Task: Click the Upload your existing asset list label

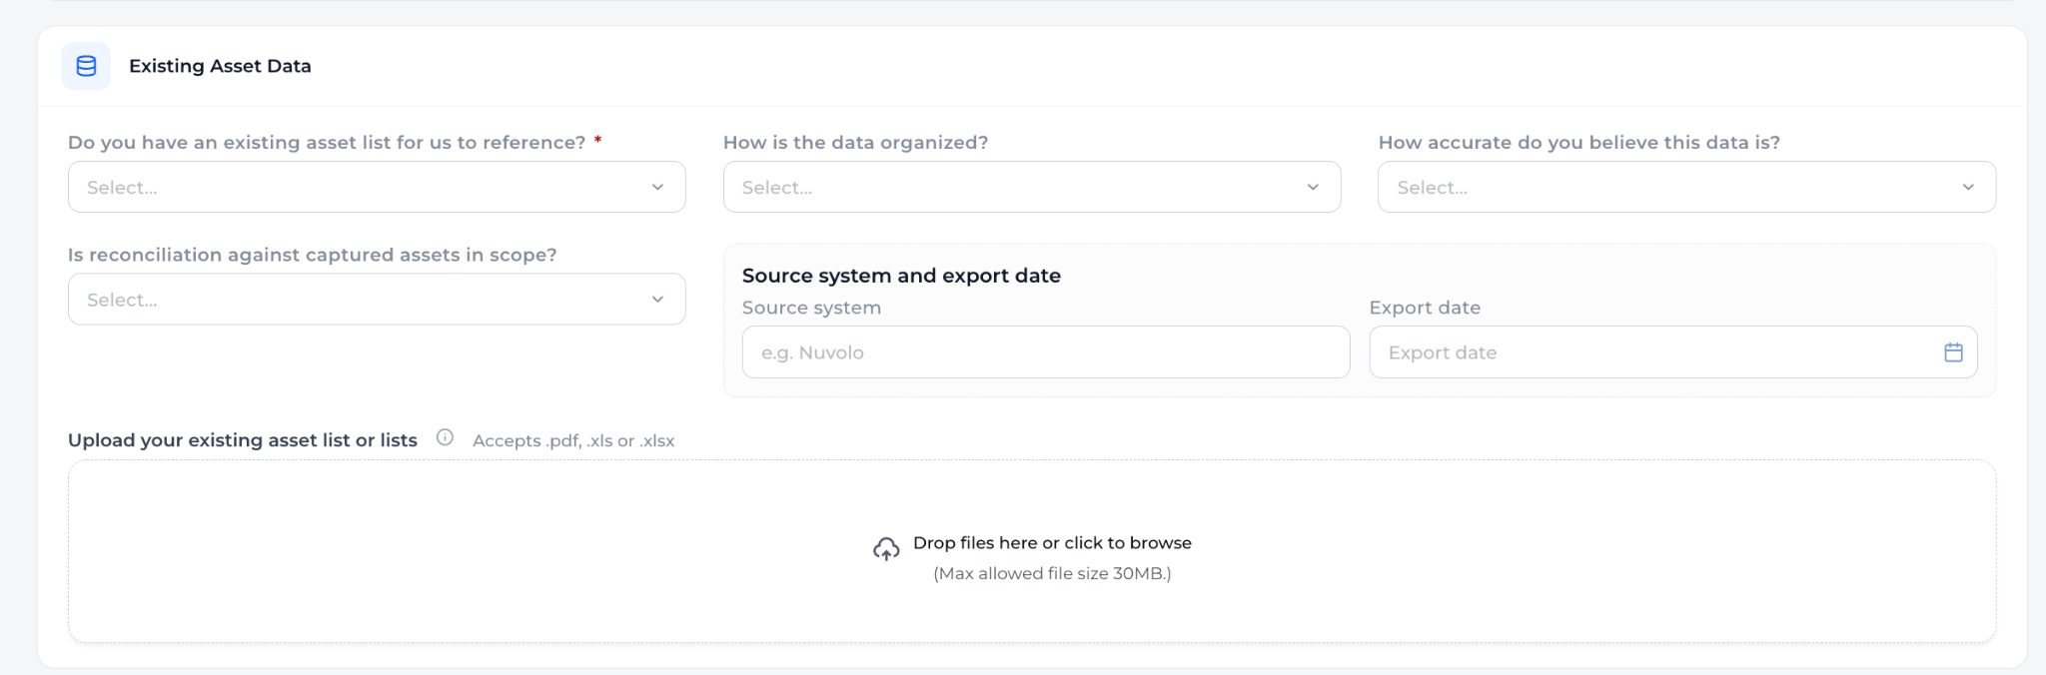Action: (x=243, y=440)
